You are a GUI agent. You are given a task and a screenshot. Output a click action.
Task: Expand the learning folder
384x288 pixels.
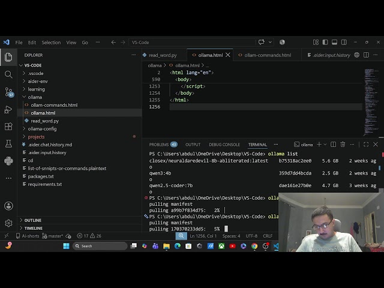click(36, 89)
